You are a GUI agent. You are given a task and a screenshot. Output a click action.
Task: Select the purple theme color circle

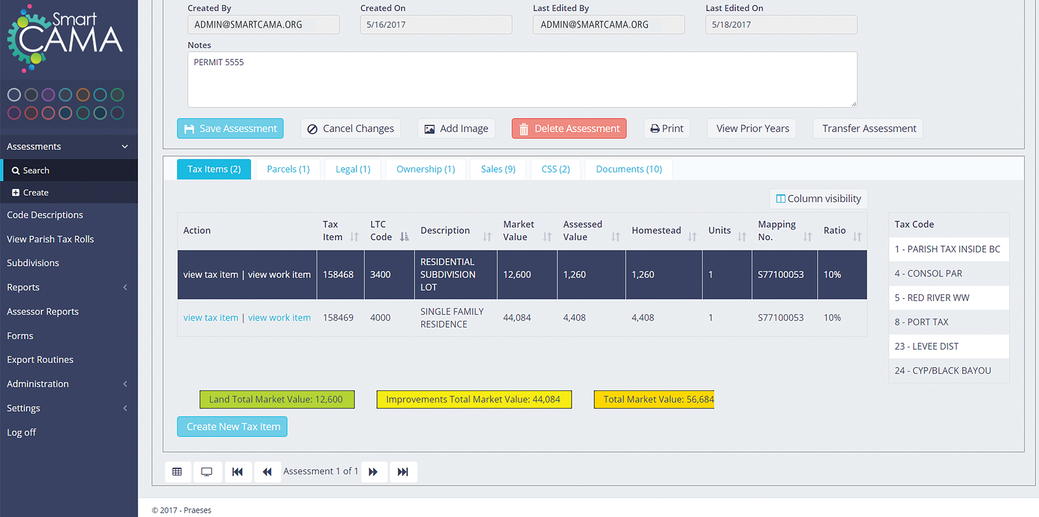(48, 95)
